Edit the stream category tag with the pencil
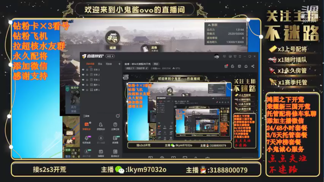Screen dimensions: 324x182 pos(147,68)
